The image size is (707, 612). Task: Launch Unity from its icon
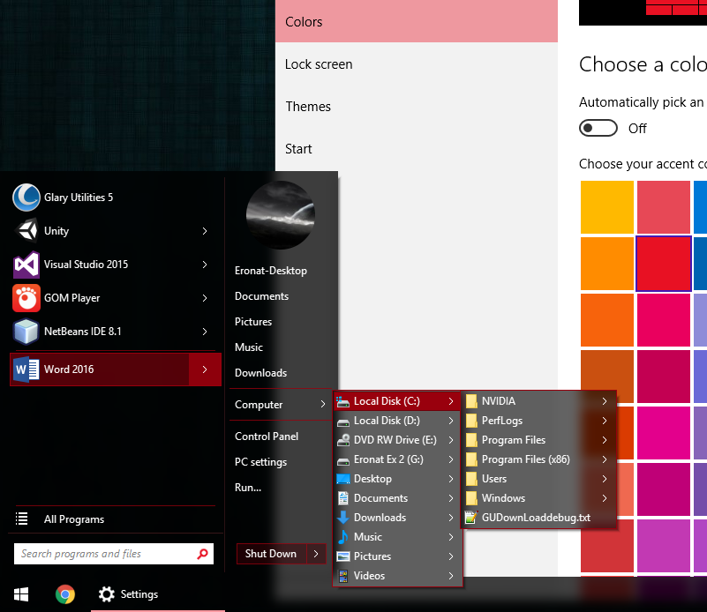tap(26, 231)
